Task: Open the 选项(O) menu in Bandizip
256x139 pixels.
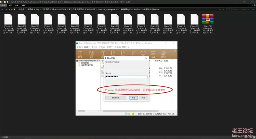Action: 102,47
